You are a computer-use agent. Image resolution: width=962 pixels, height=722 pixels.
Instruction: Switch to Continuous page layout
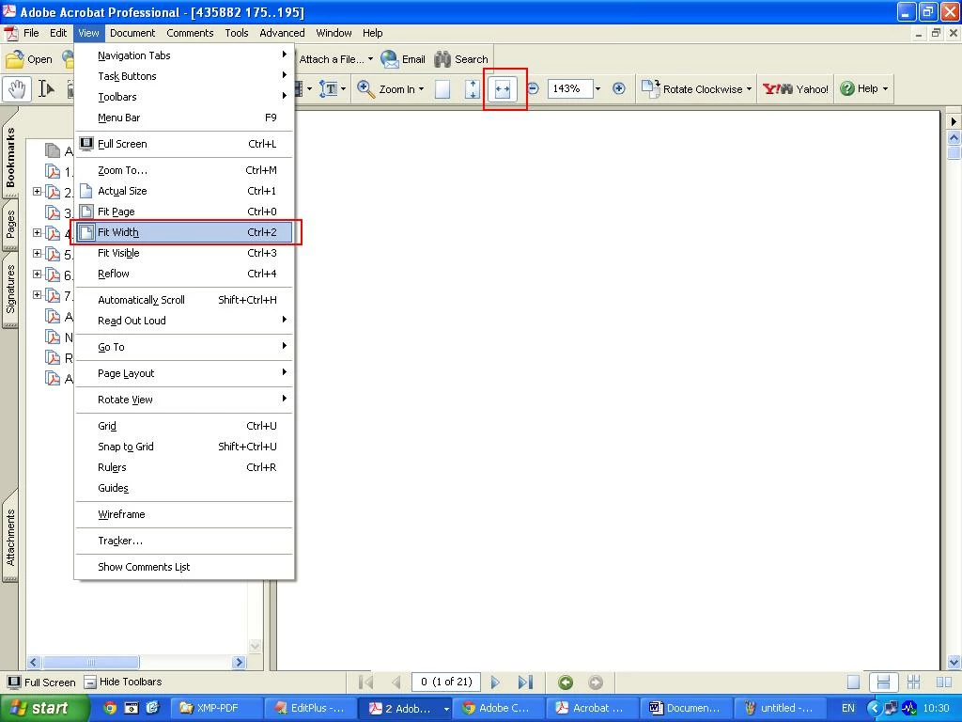883,683
